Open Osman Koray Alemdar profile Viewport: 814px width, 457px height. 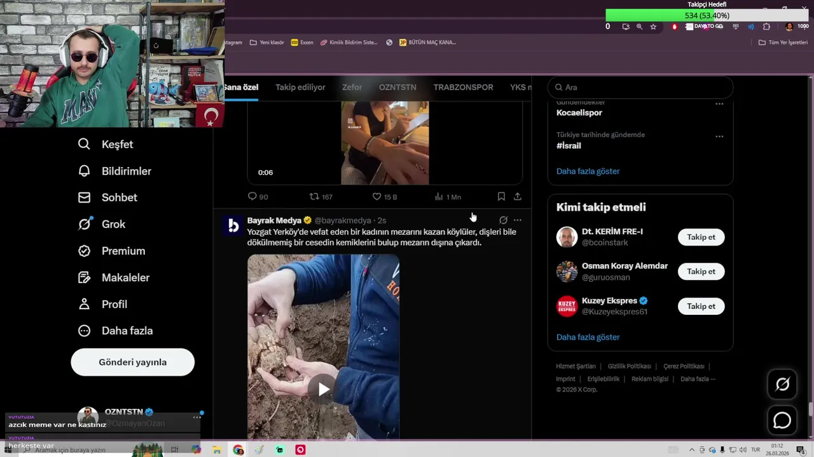624,266
